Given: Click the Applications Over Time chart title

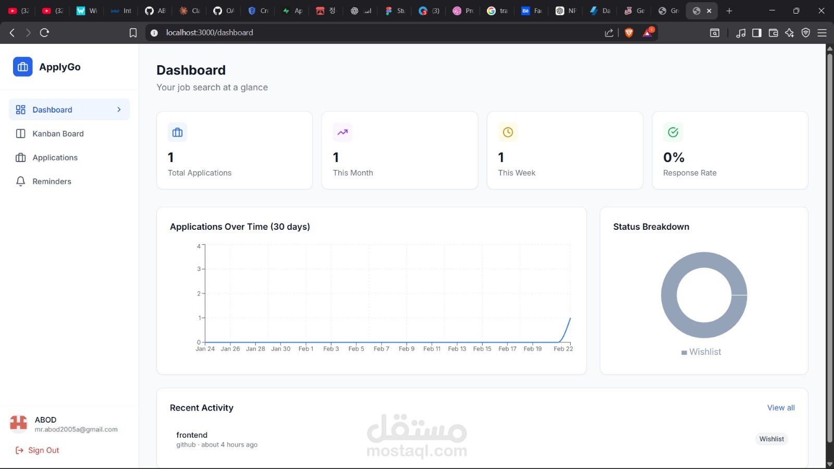Looking at the screenshot, I should point(240,227).
